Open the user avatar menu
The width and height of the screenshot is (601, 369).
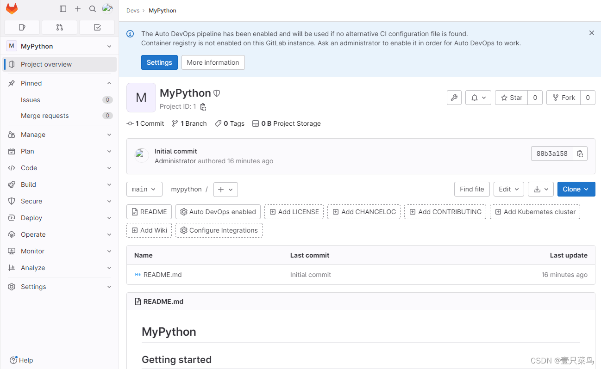tap(107, 8)
